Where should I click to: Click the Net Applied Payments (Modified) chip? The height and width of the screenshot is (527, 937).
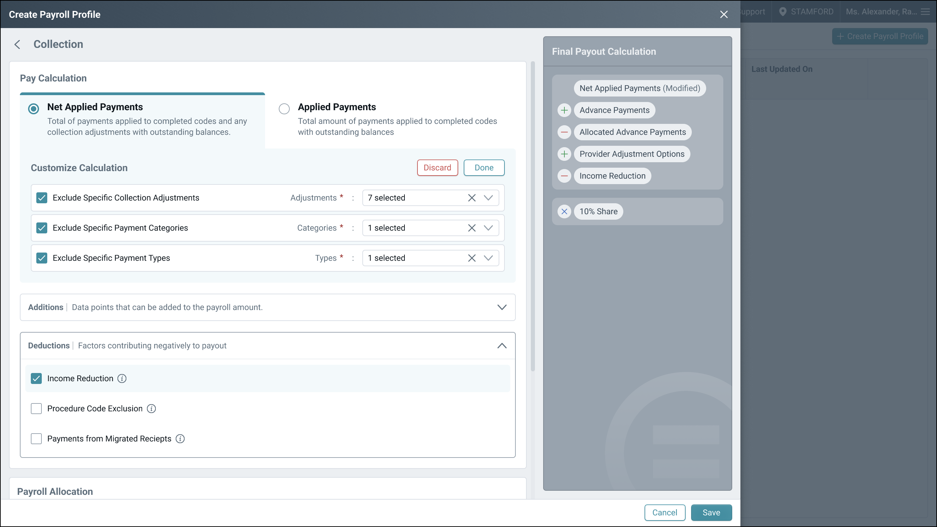tap(639, 88)
